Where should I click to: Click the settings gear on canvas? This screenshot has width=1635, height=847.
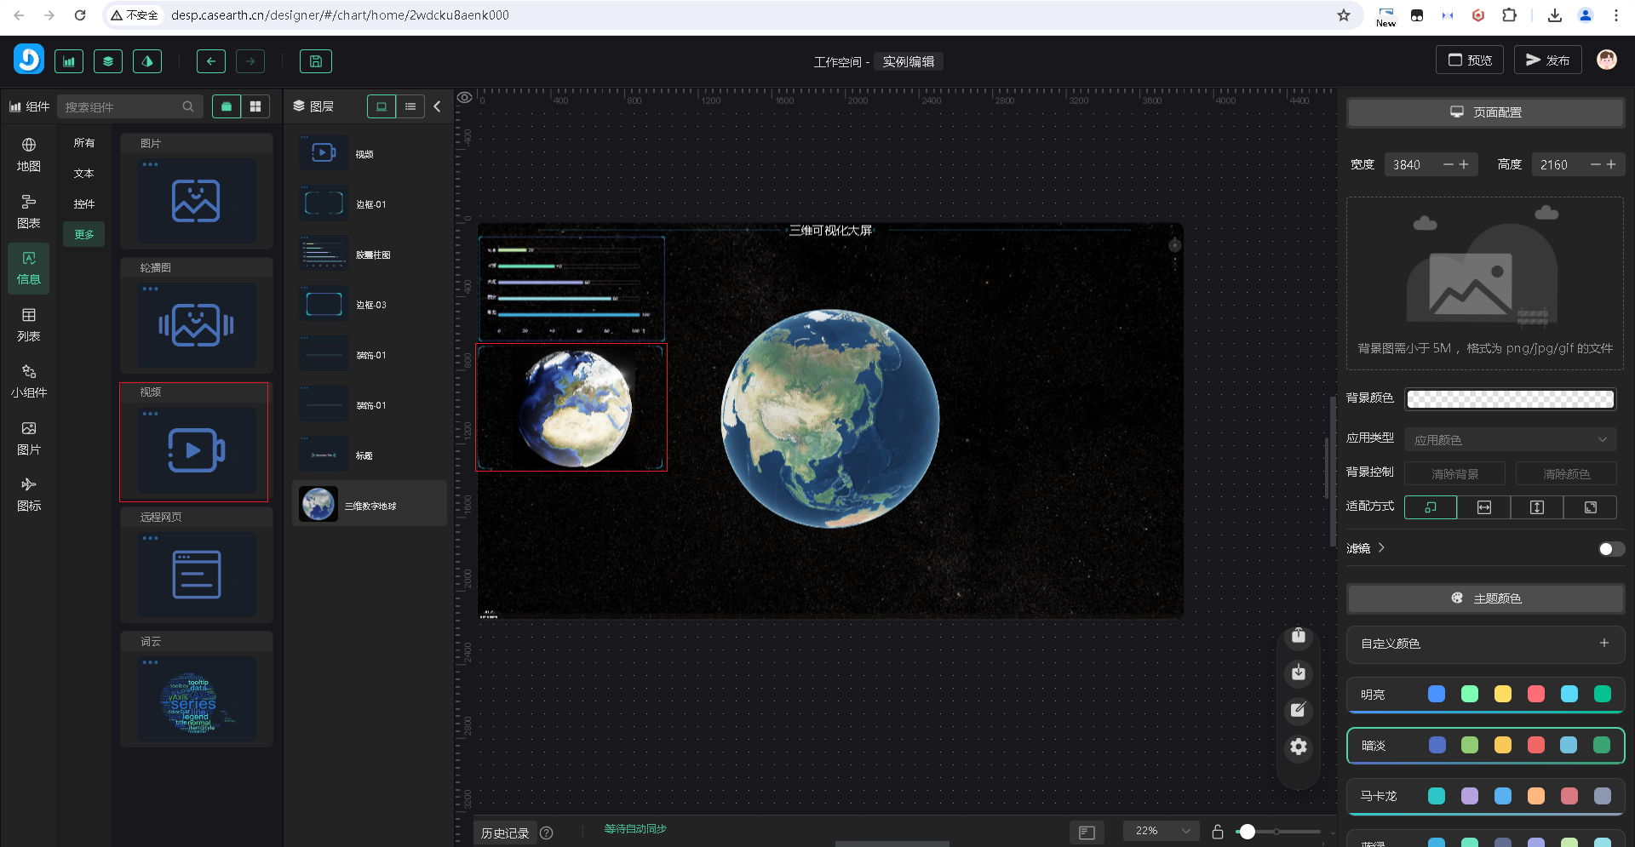tap(1298, 747)
